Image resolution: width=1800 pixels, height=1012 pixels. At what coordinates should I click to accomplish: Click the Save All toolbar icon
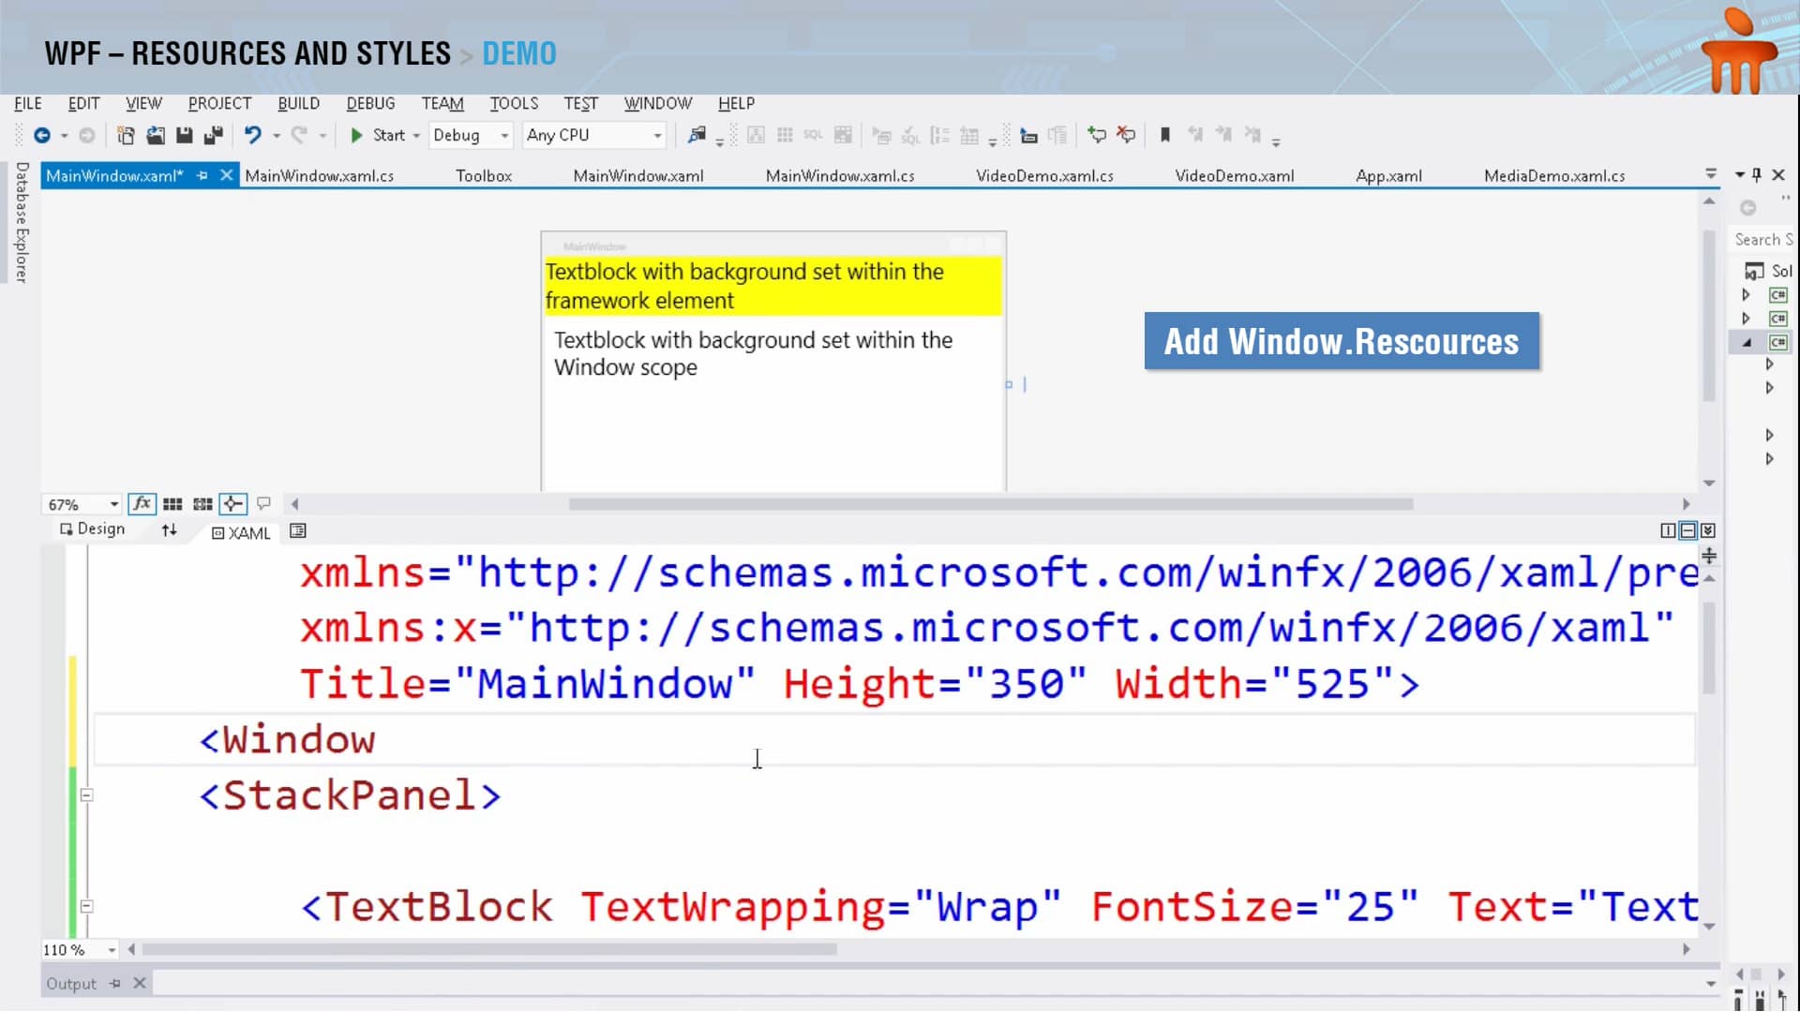(x=214, y=135)
